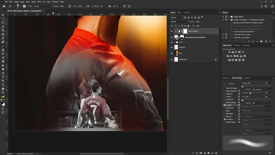Select the Rectangular Marquee tool
Viewport: 275px width, 155px height.
coord(3,19)
